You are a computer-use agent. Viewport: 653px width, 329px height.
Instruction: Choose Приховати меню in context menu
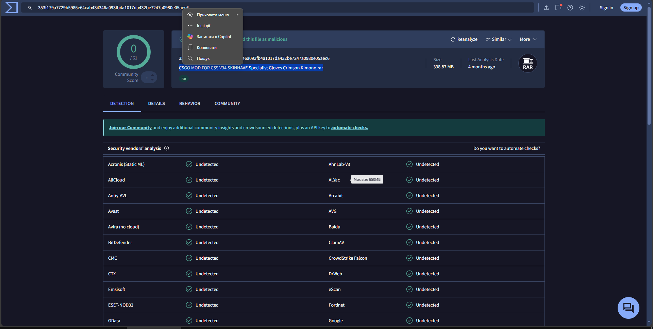(213, 15)
